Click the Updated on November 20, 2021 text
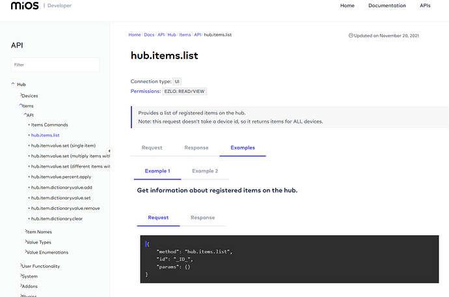This screenshot has width=449, height=297. (387, 36)
